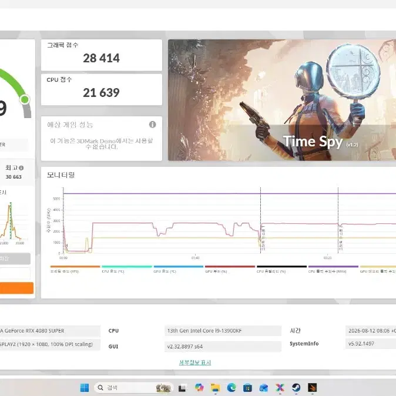The height and width of the screenshot is (396, 396).
Task: Click the 13th Gen Intel Core i9-13900KF field
Action: (x=223, y=331)
